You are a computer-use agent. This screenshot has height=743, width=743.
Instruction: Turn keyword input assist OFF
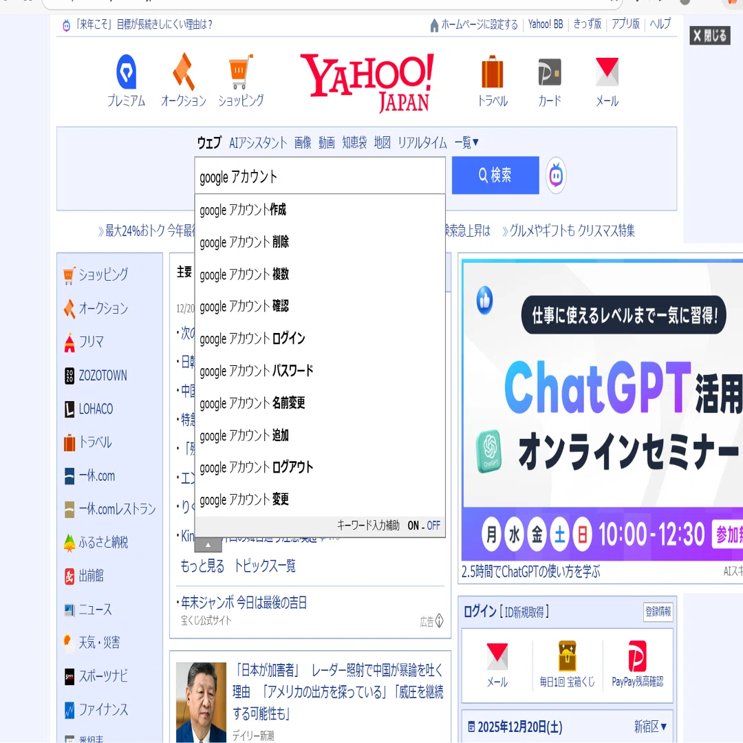coord(433,526)
